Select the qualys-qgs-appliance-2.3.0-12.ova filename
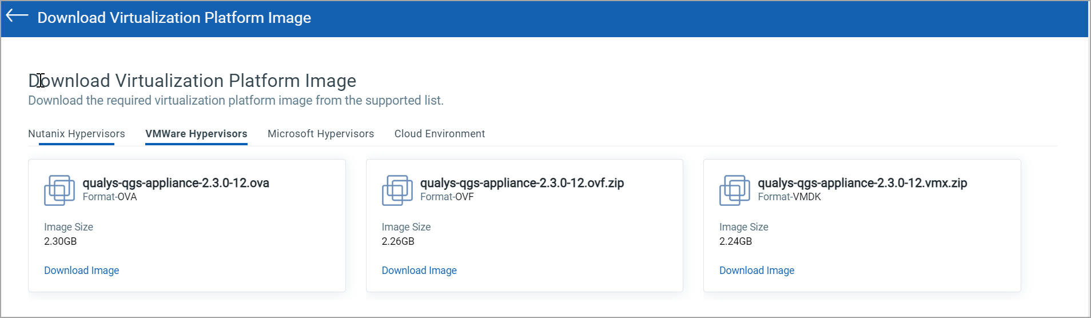 tap(176, 183)
